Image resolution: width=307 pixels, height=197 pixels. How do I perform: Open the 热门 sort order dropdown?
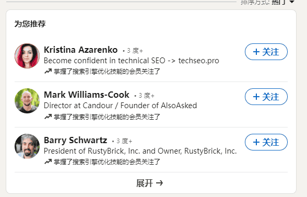coord(283,2)
